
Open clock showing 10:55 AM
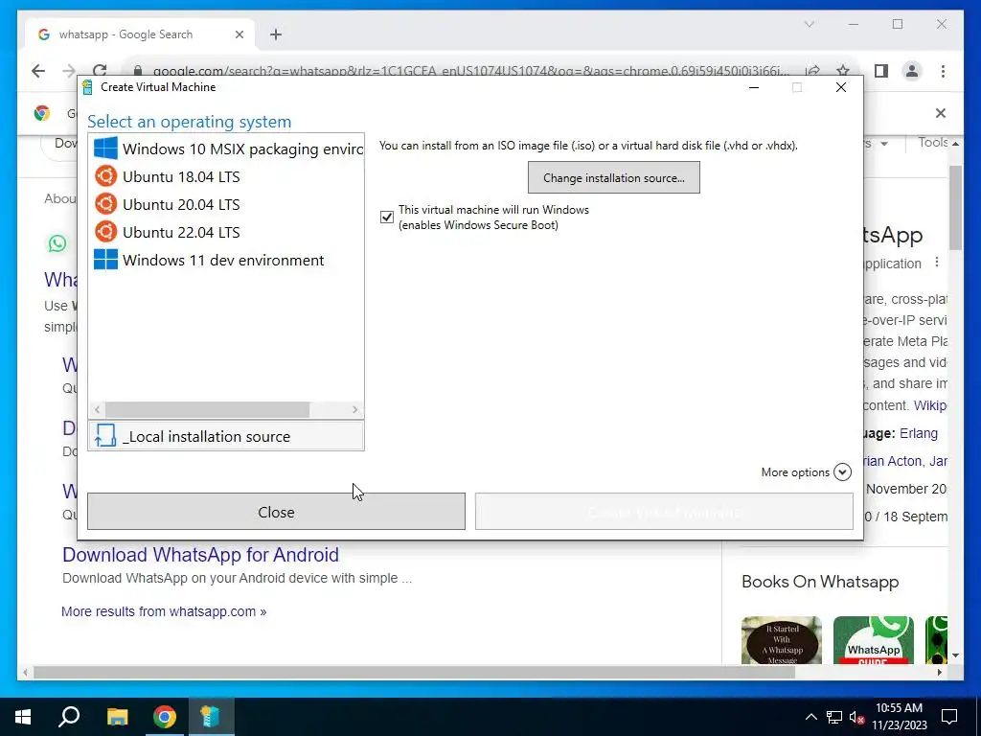[x=899, y=717]
